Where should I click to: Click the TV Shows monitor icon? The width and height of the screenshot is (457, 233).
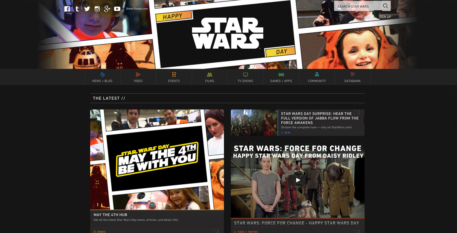click(245, 74)
